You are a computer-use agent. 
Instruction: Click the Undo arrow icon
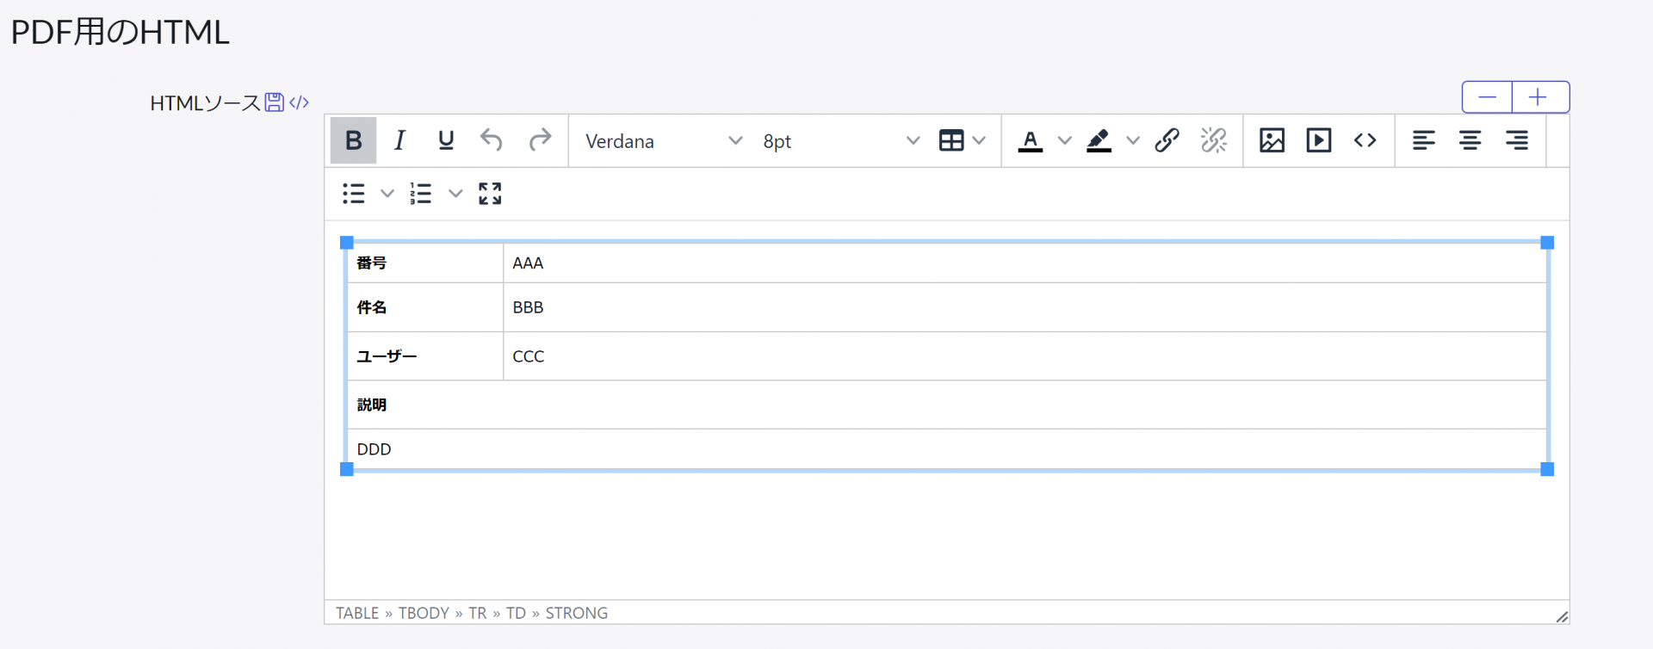tap(492, 140)
